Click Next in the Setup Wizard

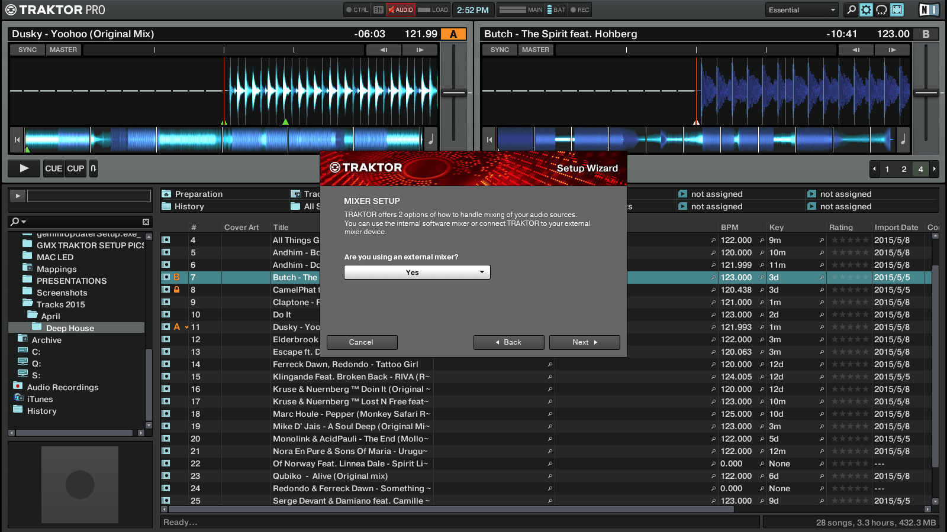tap(584, 342)
